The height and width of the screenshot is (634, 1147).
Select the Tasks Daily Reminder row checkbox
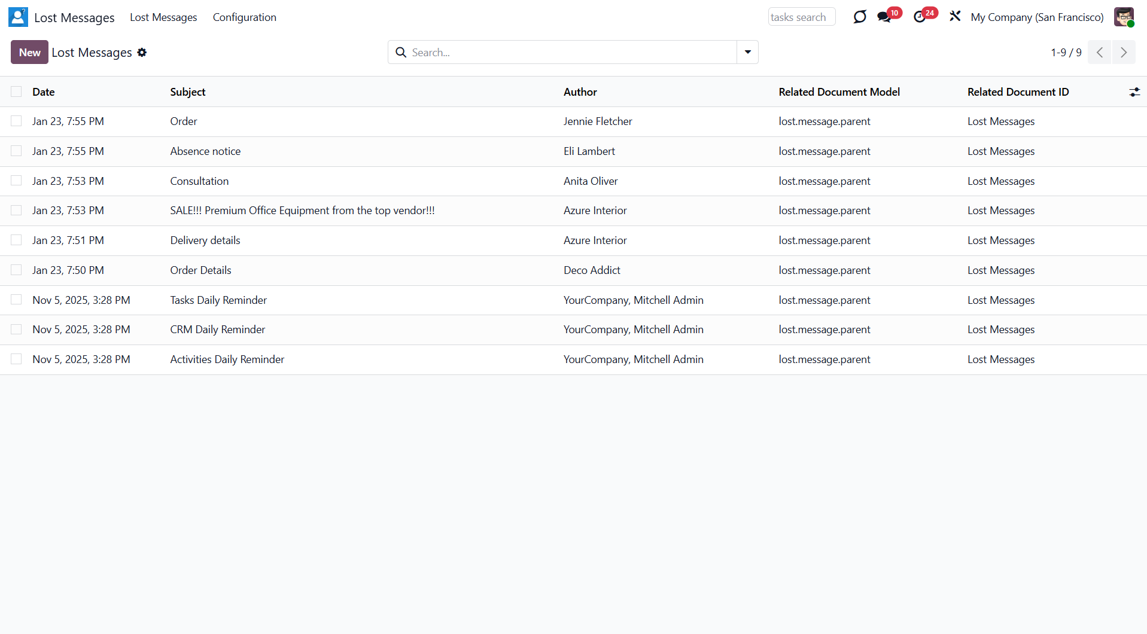pos(16,300)
